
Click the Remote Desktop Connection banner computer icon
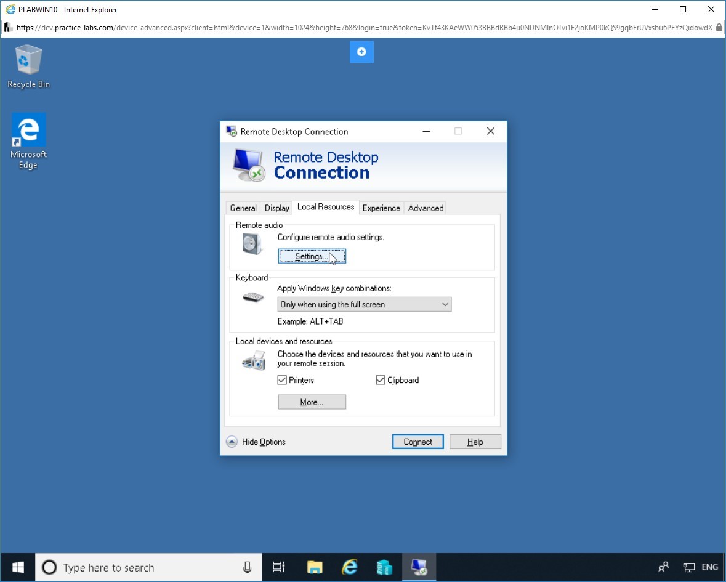tap(248, 165)
